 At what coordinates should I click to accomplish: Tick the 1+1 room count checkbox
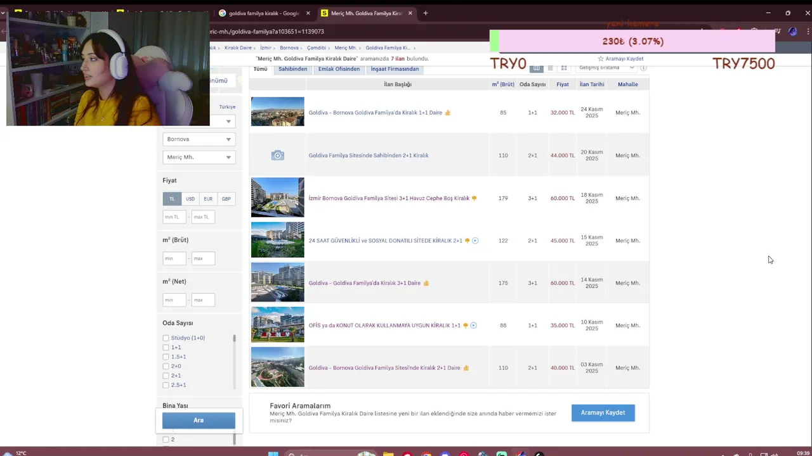tap(166, 348)
